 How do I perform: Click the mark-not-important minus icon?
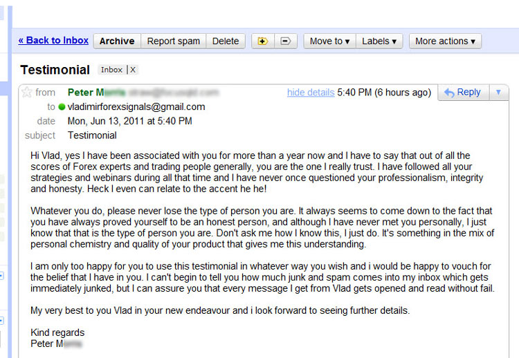[286, 41]
